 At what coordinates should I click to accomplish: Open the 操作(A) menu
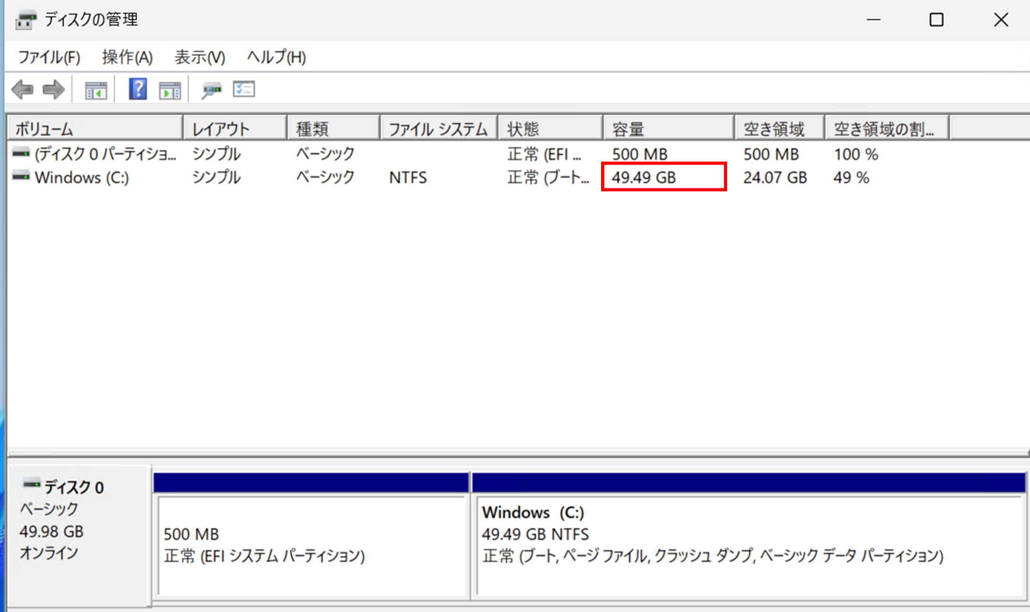point(126,57)
